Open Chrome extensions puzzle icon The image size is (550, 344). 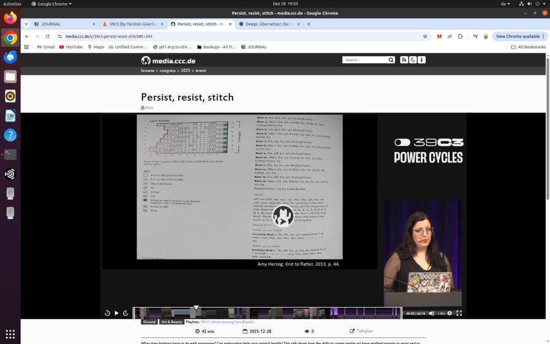click(460, 36)
